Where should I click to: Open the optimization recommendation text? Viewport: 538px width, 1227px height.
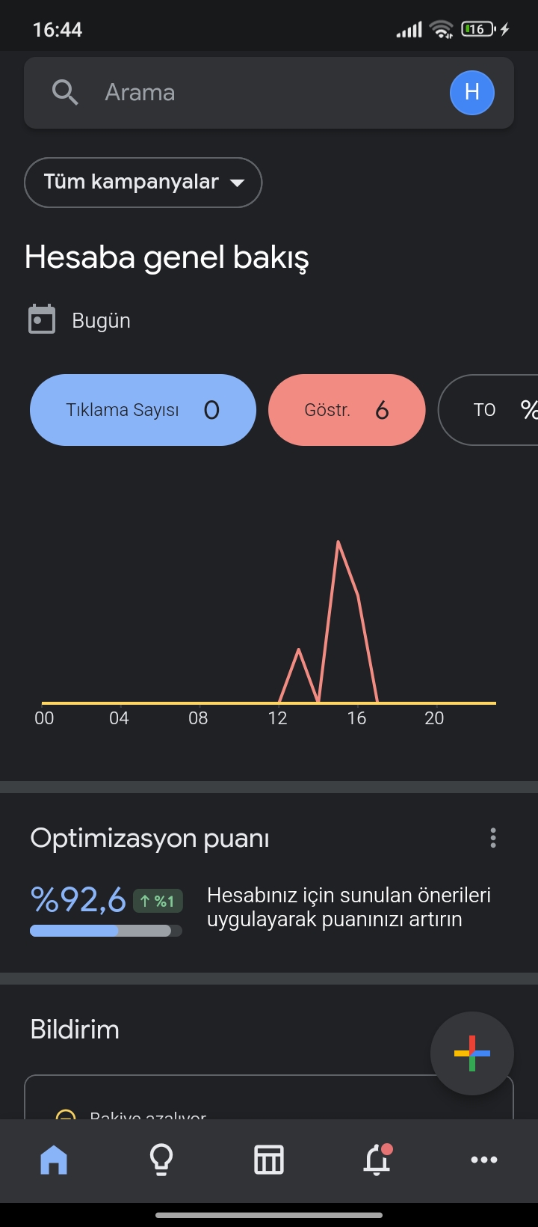pyautogui.click(x=349, y=907)
